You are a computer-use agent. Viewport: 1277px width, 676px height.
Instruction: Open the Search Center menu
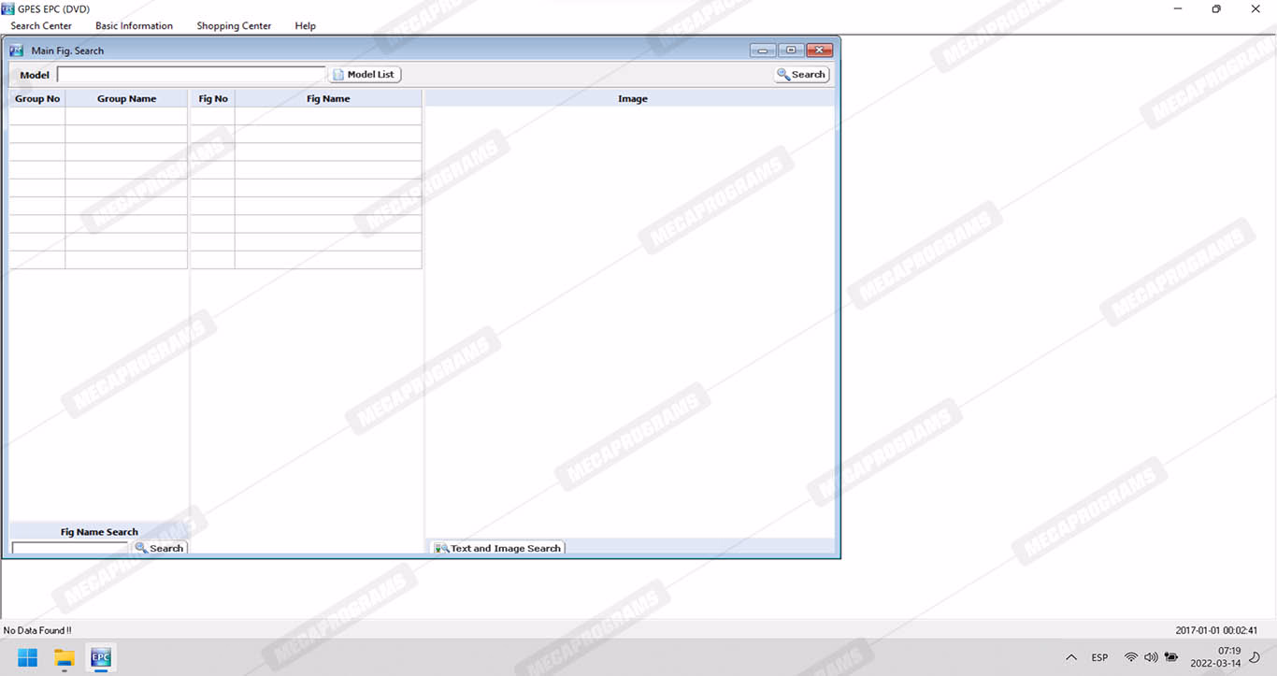click(x=41, y=26)
